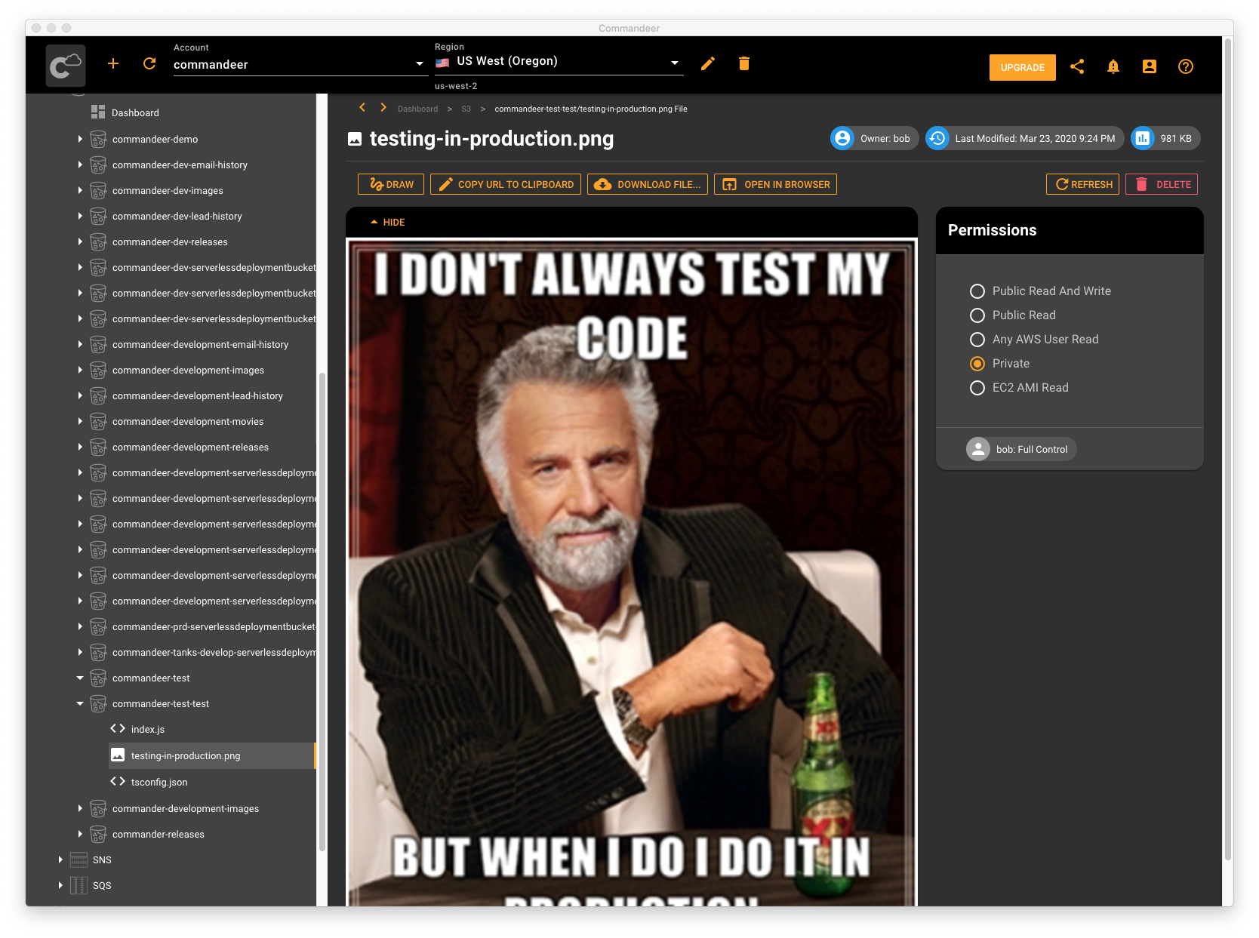Screen dimensions: 1259x938
Task: Click the Download File button
Action: pyautogui.click(x=648, y=184)
